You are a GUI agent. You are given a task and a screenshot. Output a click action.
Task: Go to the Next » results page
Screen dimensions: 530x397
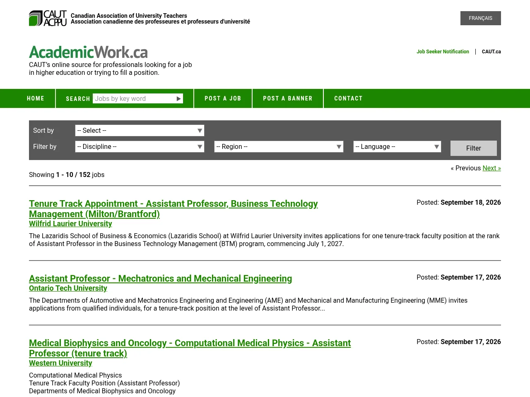coord(491,168)
